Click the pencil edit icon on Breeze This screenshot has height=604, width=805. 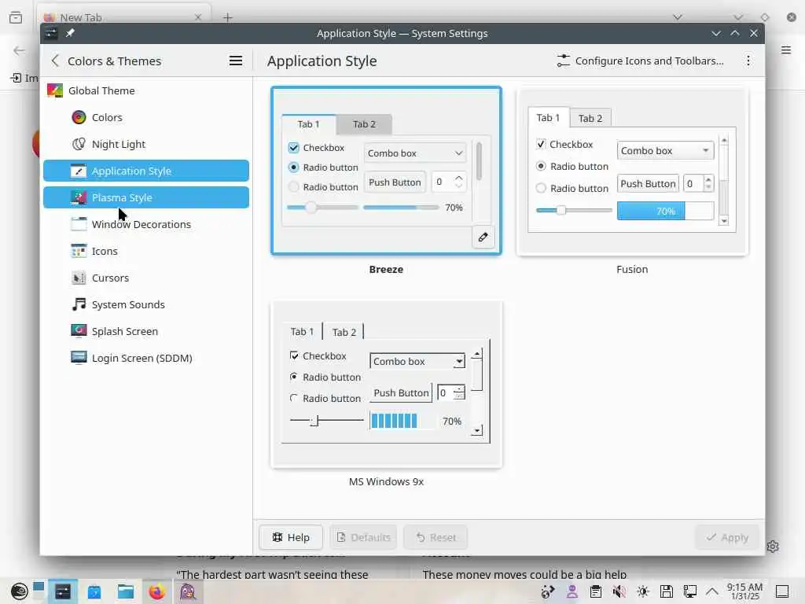[x=483, y=237]
